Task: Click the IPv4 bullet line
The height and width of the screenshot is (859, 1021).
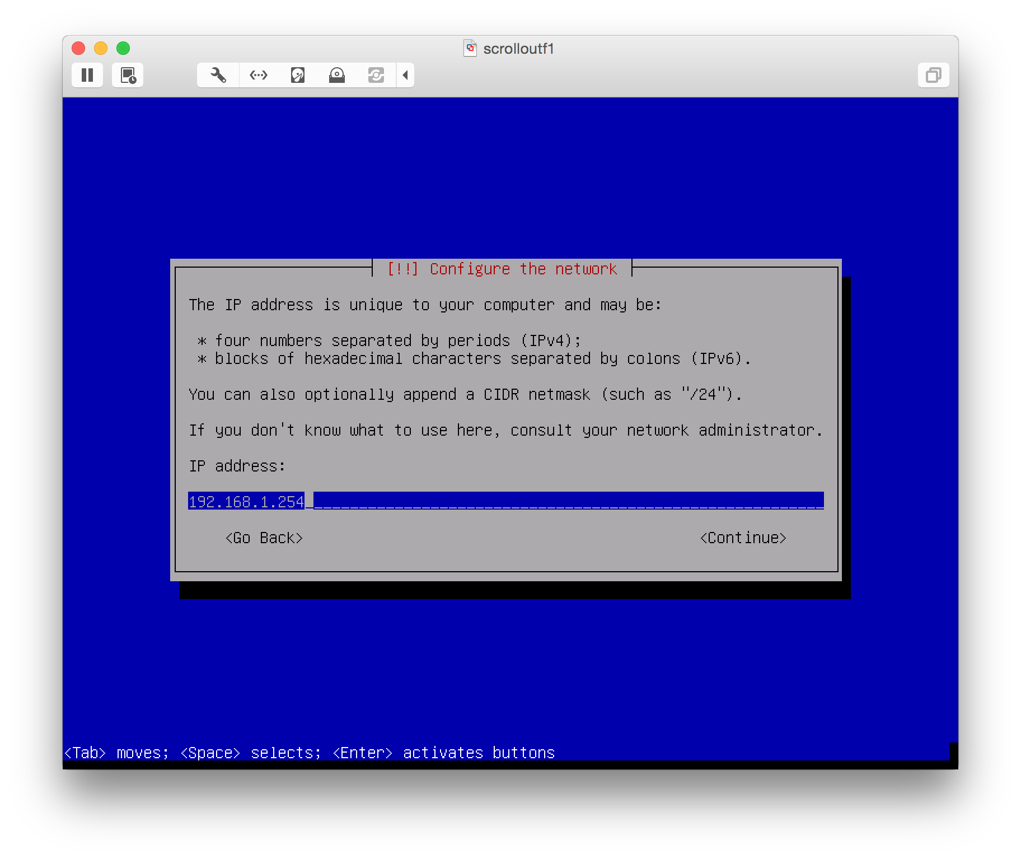Action: pyautogui.click(x=389, y=340)
